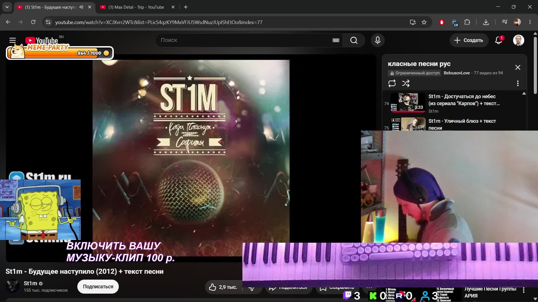This screenshot has height=302, width=538.
Task: Open the YouTube guide hamburger menu
Action: coord(13,40)
